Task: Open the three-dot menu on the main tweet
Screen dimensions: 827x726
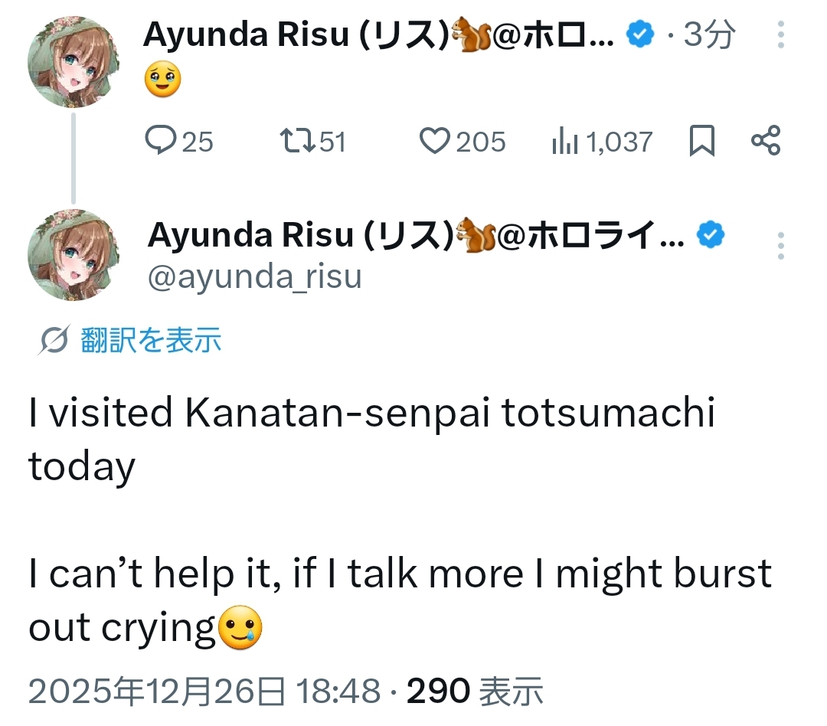Action: (x=780, y=246)
